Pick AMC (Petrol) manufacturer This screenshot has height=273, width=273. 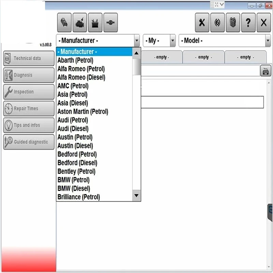[x=94, y=86]
